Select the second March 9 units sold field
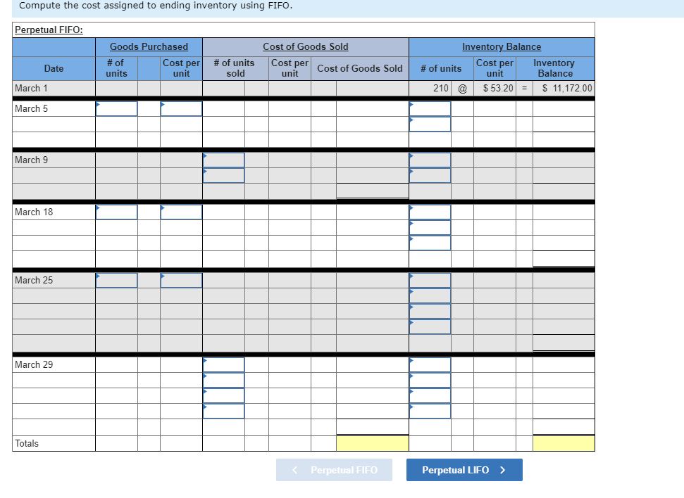684x498 pixels. [x=223, y=174]
